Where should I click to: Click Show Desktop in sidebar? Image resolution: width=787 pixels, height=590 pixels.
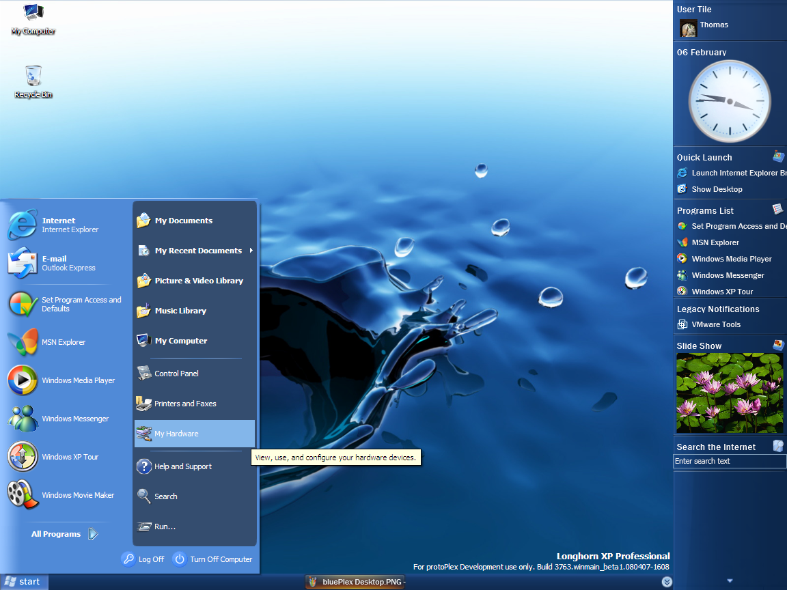[x=710, y=189]
